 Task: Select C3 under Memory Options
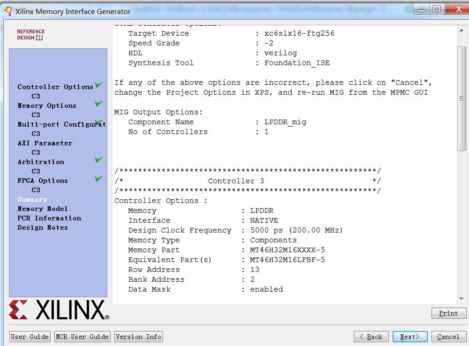click(36, 115)
